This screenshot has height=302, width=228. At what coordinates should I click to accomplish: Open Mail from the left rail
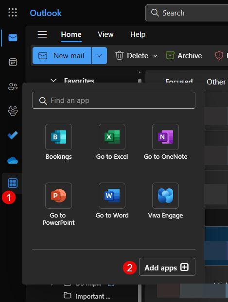coord(13,38)
